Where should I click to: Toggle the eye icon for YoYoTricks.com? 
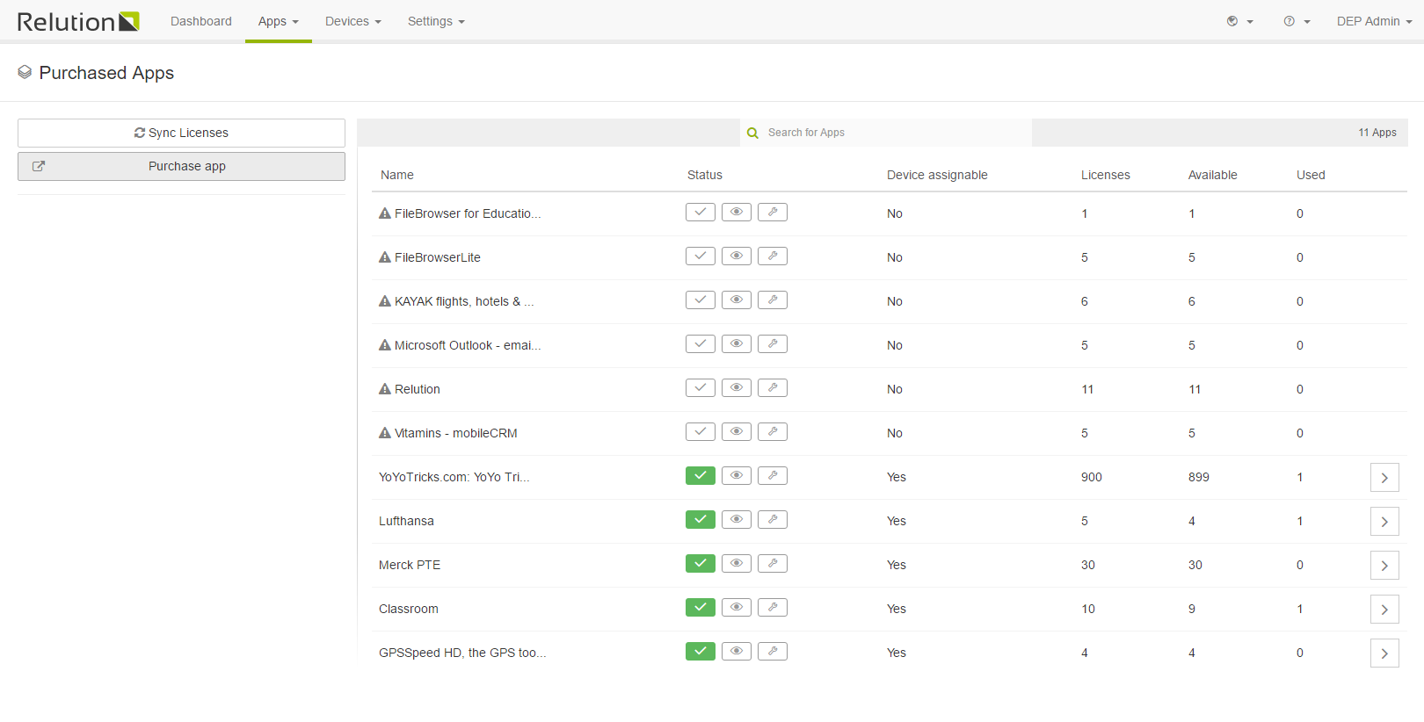click(737, 475)
